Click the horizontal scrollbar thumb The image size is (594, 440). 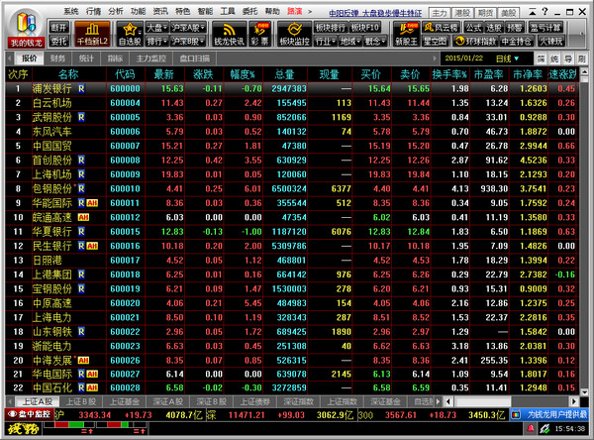tap(483, 401)
